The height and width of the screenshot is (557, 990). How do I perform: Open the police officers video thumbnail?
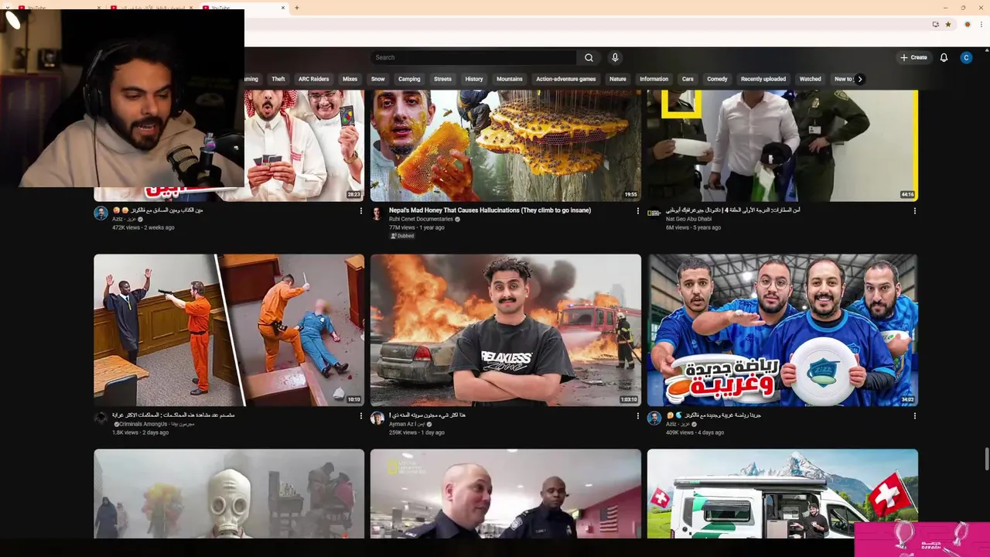tap(506, 494)
